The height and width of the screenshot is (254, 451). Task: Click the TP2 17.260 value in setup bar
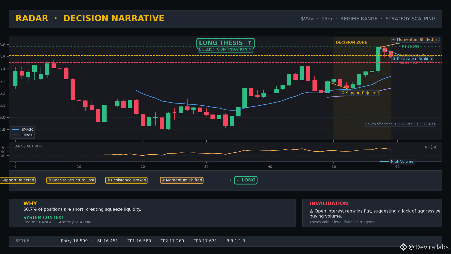pyautogui.click(x=172, y=241)
